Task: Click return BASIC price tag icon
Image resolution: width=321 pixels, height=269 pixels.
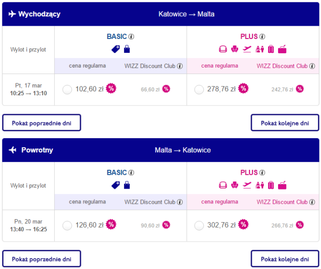Action: tap(116, 185)
